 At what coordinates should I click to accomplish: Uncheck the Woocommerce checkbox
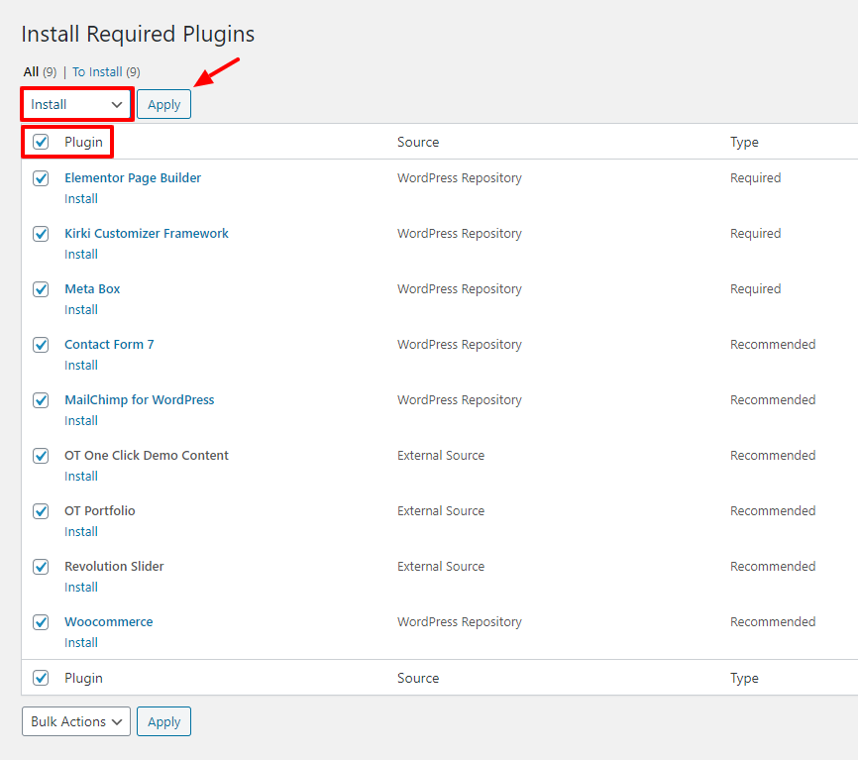coord(41,622)
